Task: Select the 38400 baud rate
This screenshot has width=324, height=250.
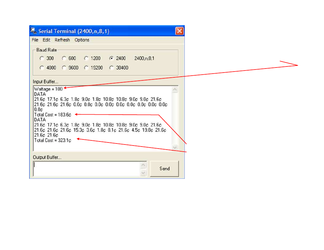Action: point(119,68)
